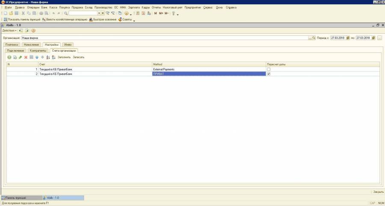This screenshot has height=206, width=385.
Task: Expand the Советы toolbar overflow arrow
Action: pyautogui.click(x=134, y=21)
